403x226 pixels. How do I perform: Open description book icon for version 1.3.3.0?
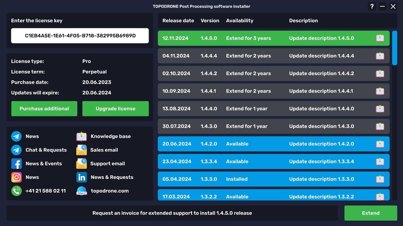coord(380,179)
